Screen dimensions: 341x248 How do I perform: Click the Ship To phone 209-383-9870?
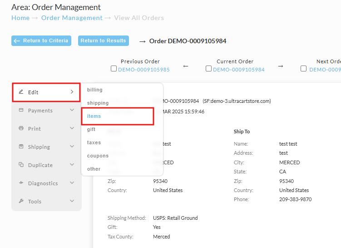295,199
